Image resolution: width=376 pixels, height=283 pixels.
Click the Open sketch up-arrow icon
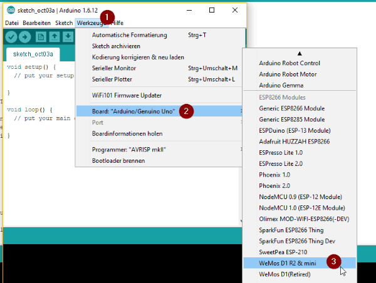click(55, 37)
